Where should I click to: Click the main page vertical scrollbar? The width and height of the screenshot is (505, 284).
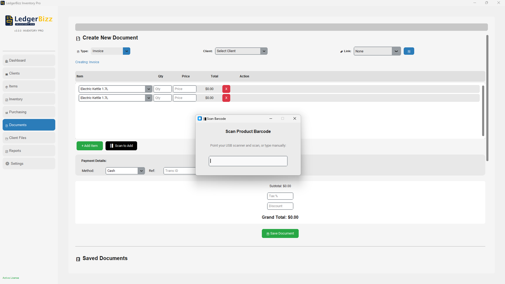487,98
